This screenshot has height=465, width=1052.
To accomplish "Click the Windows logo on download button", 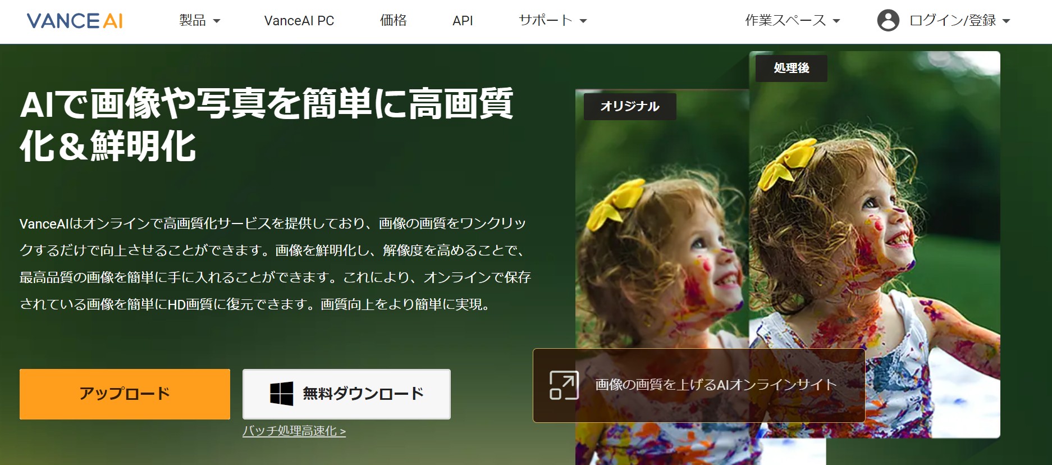I will click(x=281, y=394).
